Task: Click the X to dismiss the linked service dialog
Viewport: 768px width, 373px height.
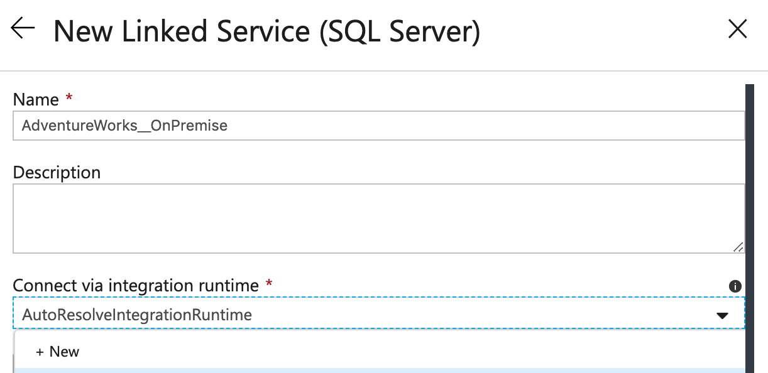Action: [x=737, y=29]
